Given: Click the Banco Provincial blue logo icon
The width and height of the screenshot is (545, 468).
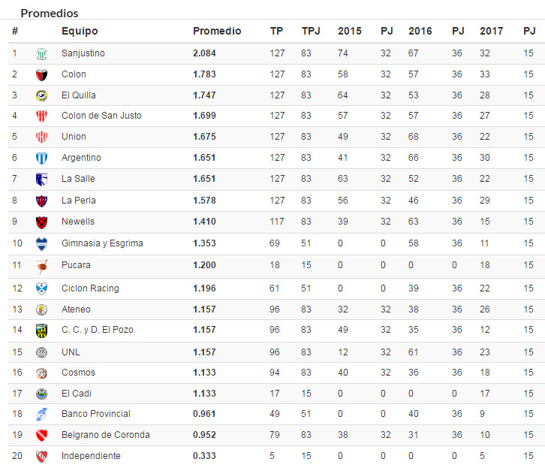Looking at the screenshot, I should (x=42, y=414).
